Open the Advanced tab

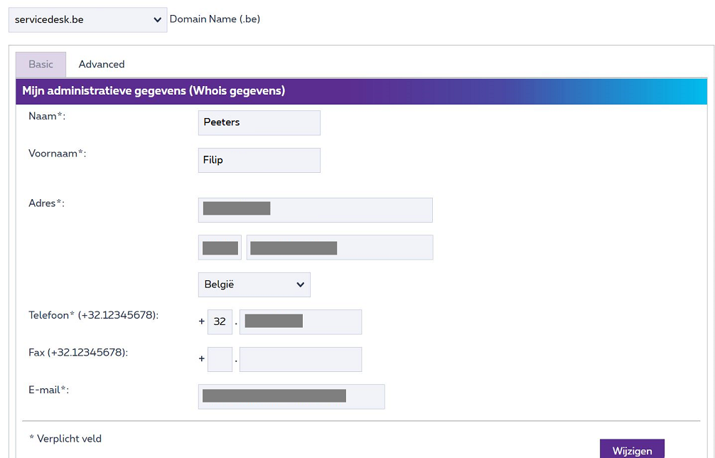[x=102, y=64]
